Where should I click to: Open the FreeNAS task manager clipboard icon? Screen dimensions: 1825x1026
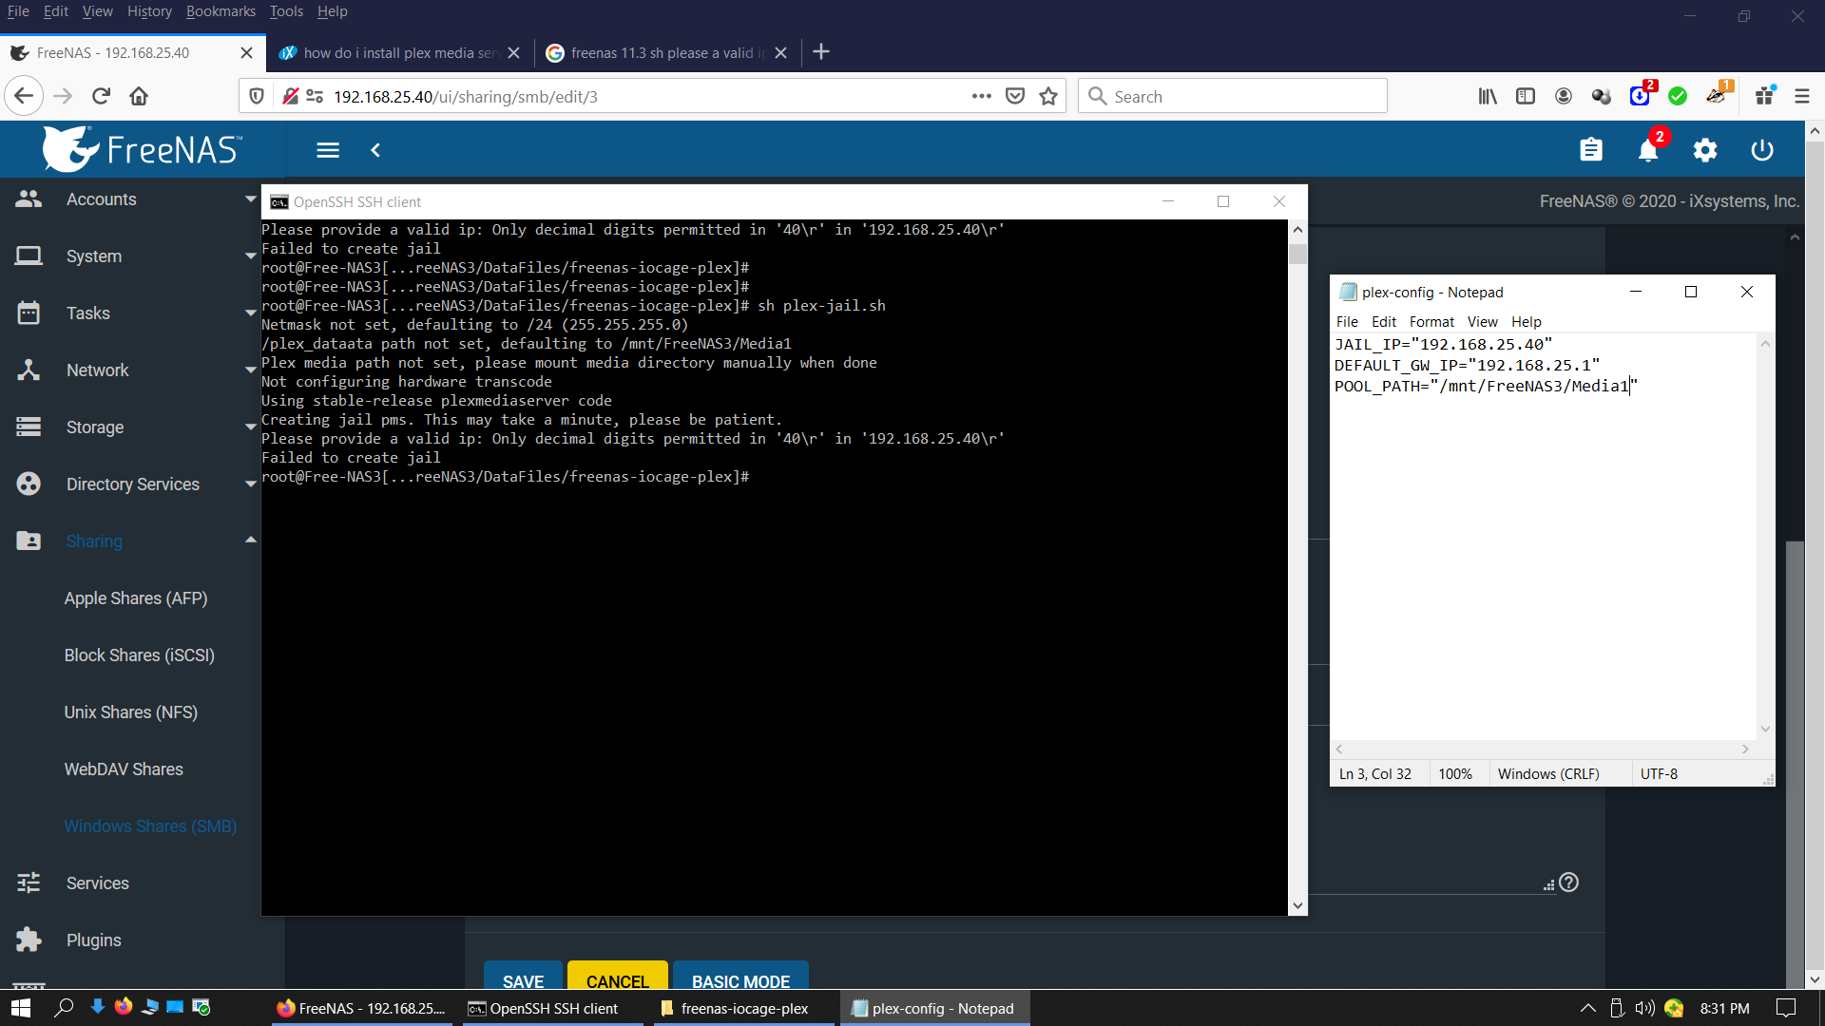[1591, 150]
